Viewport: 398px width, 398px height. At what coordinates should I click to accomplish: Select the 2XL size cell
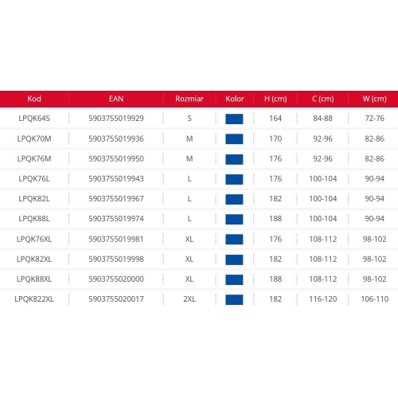[189, 299]
